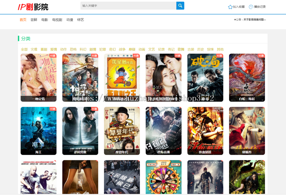Filter by 奇幻 category
The height and width of the screenshot is (195, 286).
tap(112, 49)
